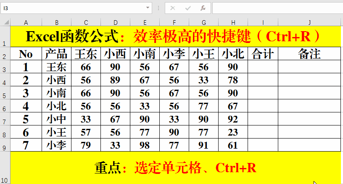
Task: Click the '备注' header cell
Action: pos(309,53)
